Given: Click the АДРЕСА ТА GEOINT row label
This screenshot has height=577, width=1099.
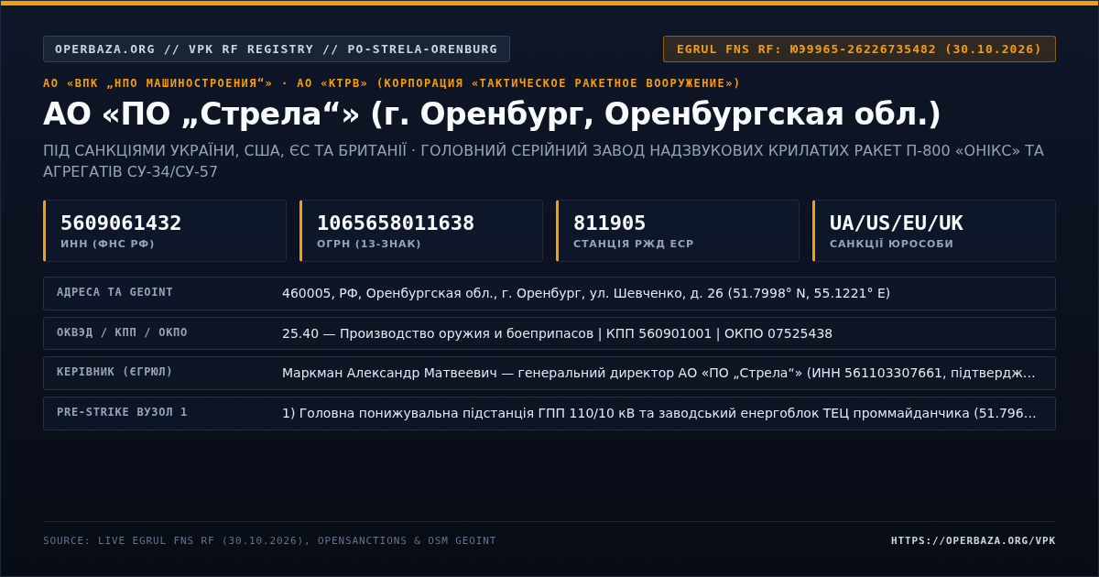Looking at the screenshot, I should [114, 292].
